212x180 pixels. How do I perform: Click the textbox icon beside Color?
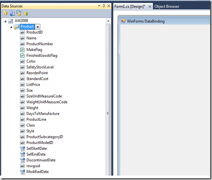tap(22, 62)
